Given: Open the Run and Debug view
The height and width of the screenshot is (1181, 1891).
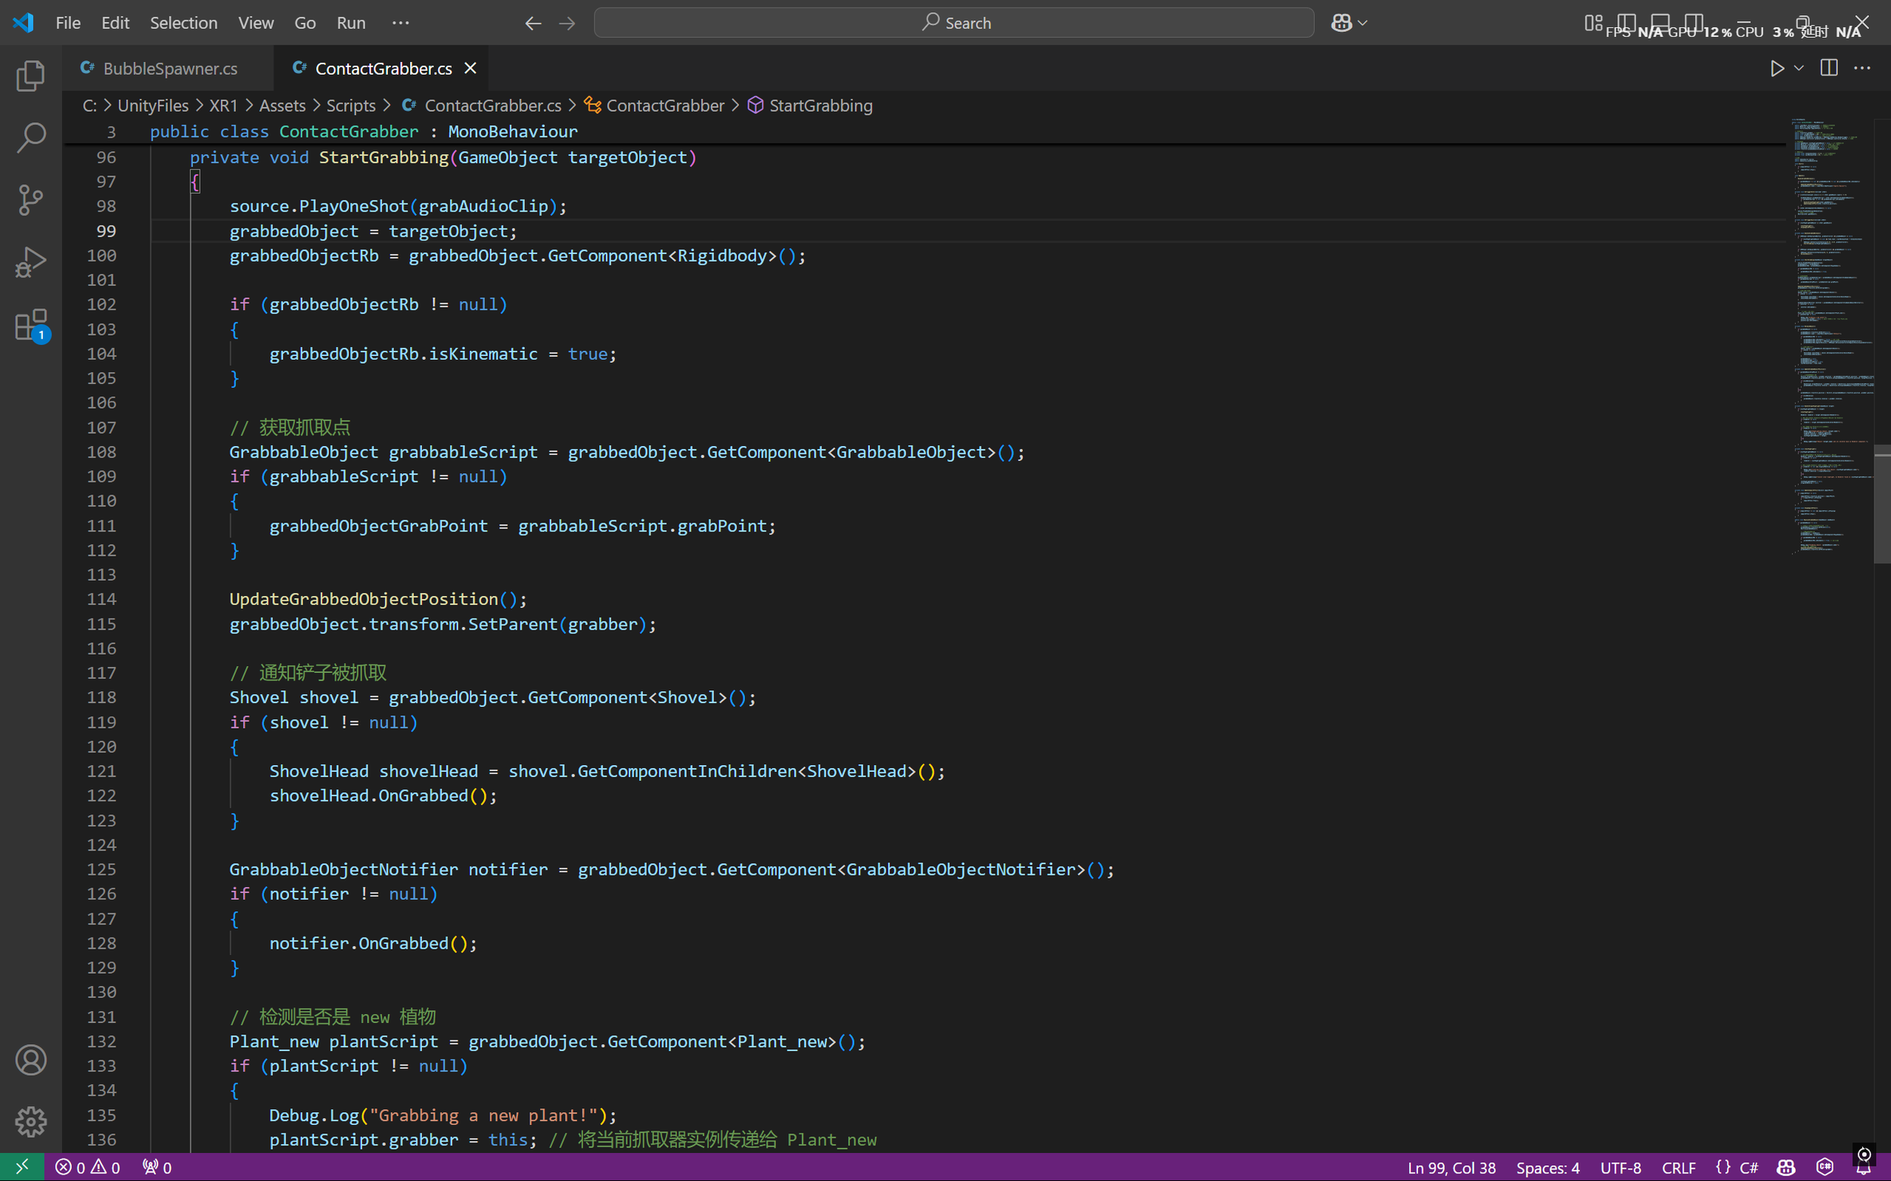Looking at the screenshot, I should (30, 262).
